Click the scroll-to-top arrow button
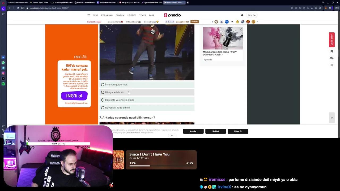This screenshot has width=340, height=191. click(331, 118)
